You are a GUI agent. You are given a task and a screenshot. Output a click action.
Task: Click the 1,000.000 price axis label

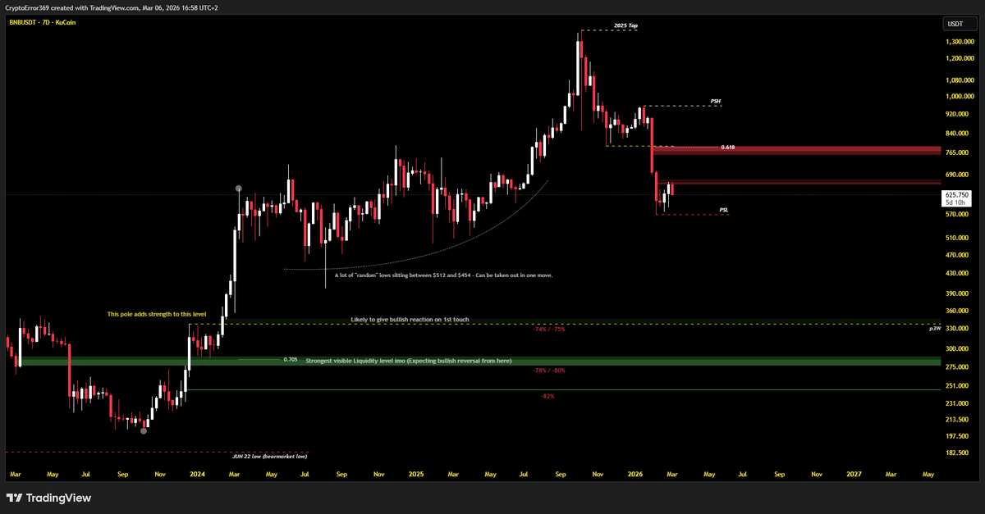coord(959,98)
